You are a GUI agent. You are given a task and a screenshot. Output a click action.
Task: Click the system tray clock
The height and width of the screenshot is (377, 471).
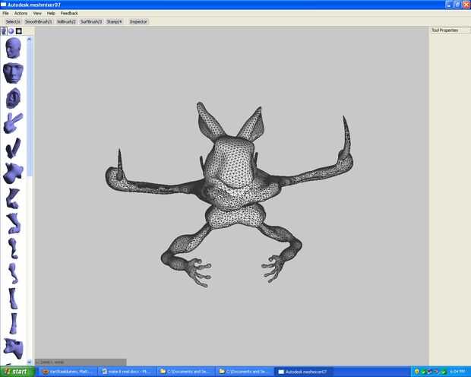click(457, 372)
